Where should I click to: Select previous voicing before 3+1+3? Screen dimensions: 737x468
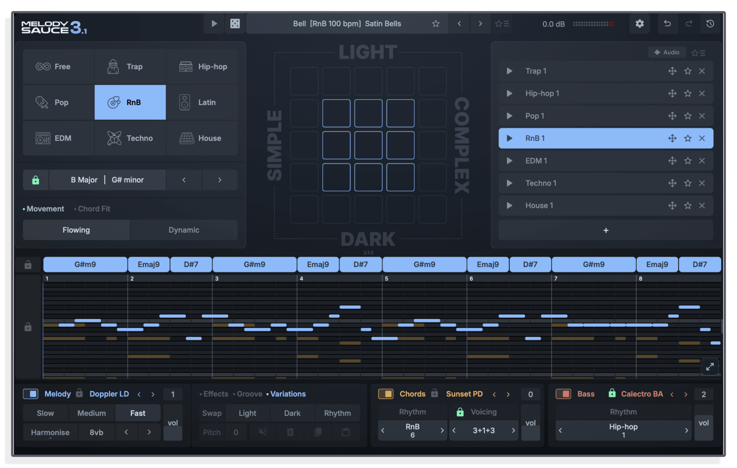(454, 430)
